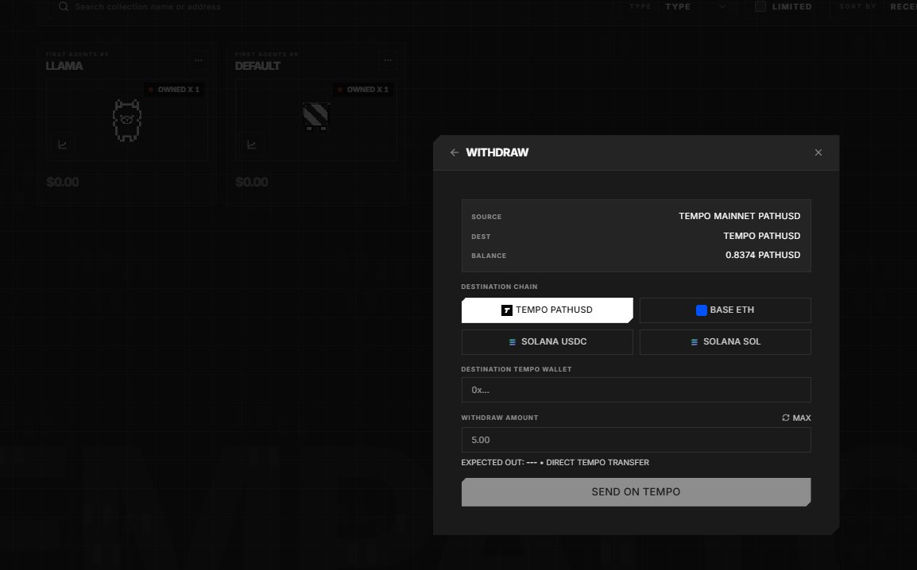The width and height of the screenshot is (917, 570).
Task: Select Base ETH destination chain
Action: pos(725,310)
